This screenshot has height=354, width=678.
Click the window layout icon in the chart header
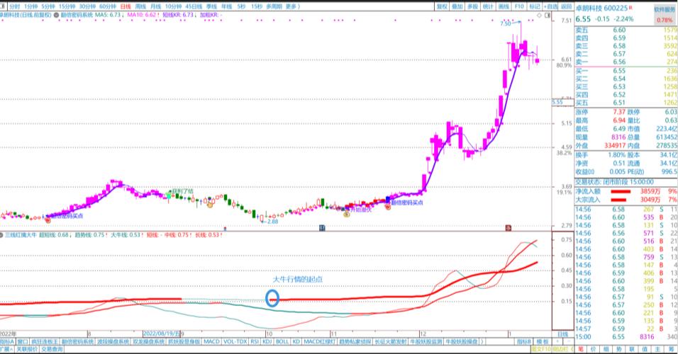(x=548, y=15)
